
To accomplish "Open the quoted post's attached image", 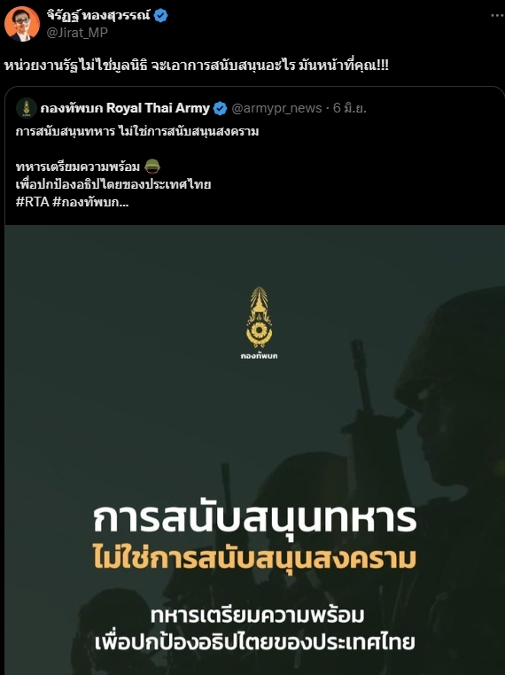I will (x=254, y=450).
